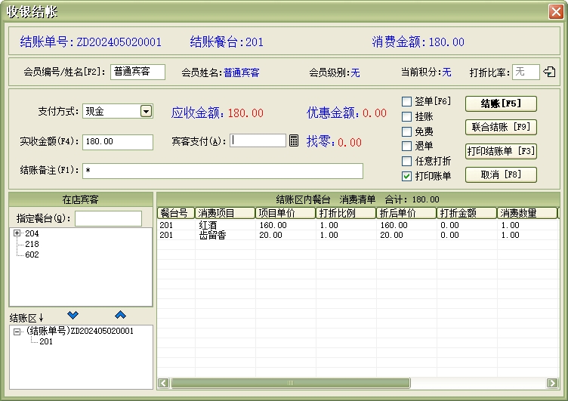Click the blue up double-arrow icon
The width and height of the screenshot is (568, 401).
[120, 315]
